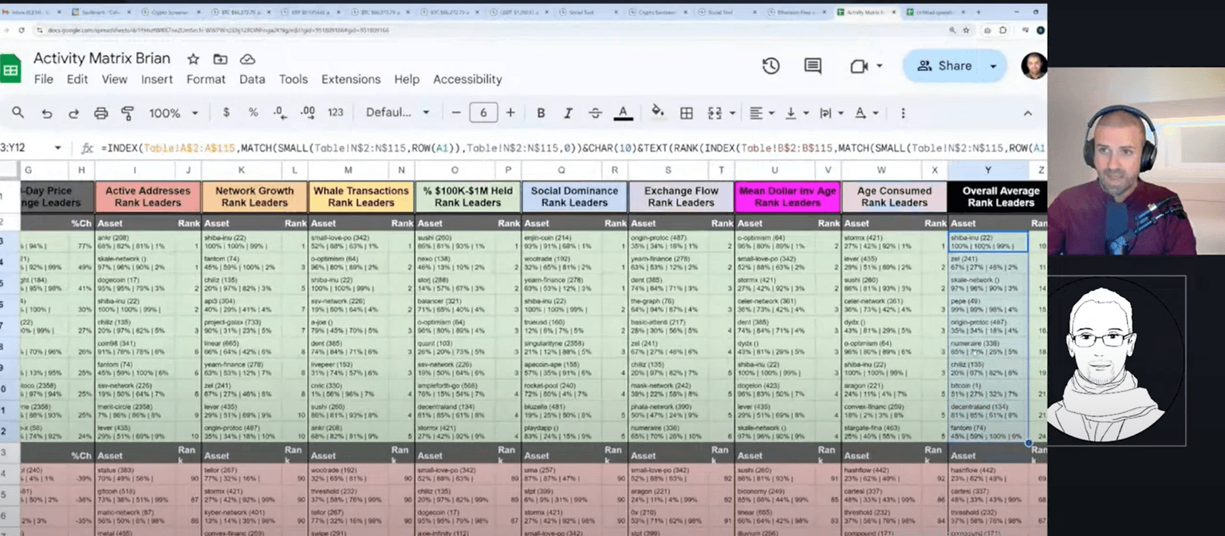Toggle strikethrough formatting
The height and width of the screenshot is (536, 1225).
[595, 113]
